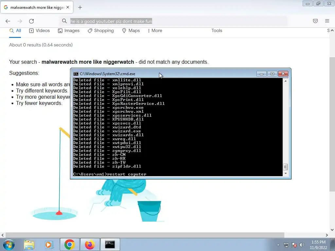The width and height of the screenshot is (335, 251).
Task: Click the browser forward arrow
Action: tap(20, 21)
